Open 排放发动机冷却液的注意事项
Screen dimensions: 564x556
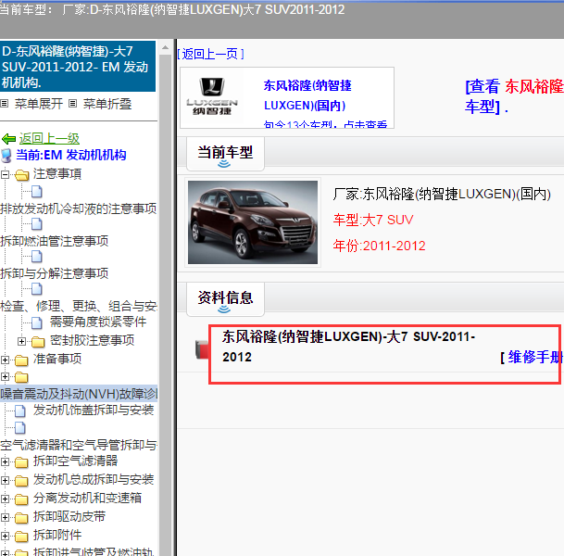tap(79, 208)
